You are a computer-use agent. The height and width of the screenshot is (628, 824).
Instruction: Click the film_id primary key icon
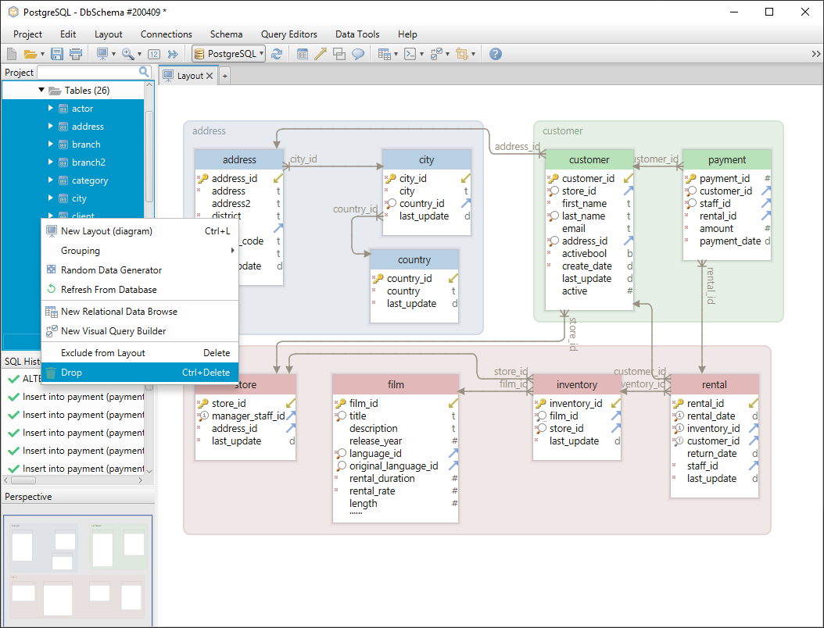[x=340, y=403]
